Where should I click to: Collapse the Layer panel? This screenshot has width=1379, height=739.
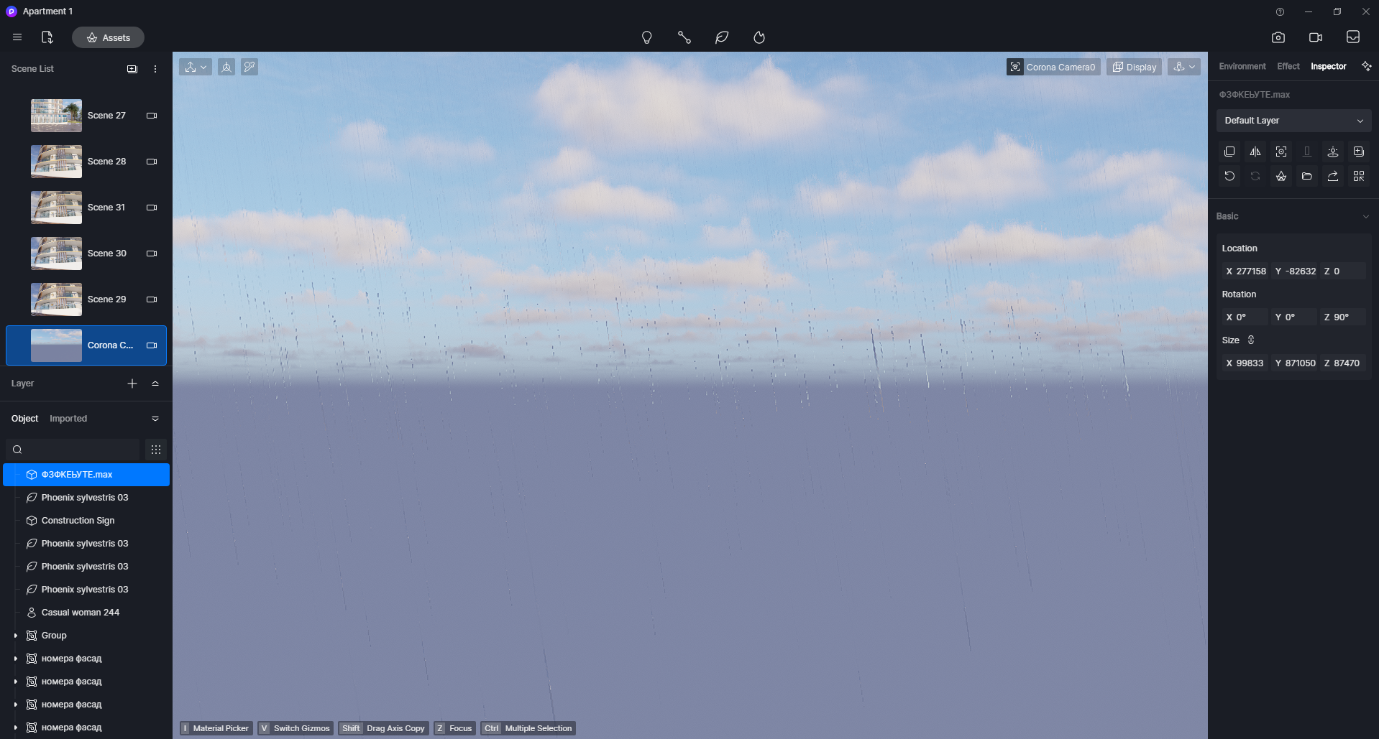(155, 384)
